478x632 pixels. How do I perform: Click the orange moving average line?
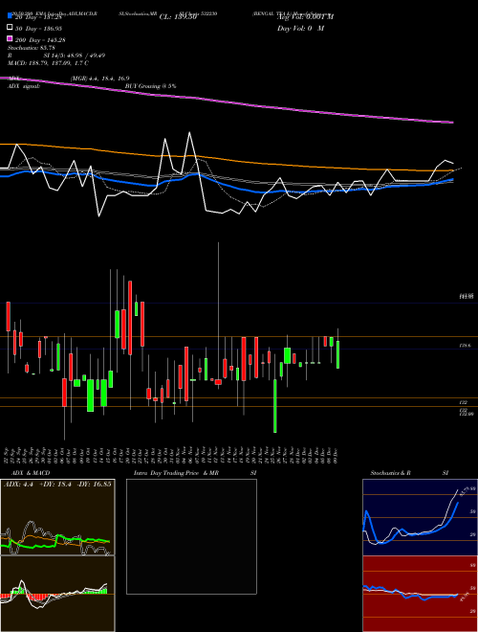[226, 158]
